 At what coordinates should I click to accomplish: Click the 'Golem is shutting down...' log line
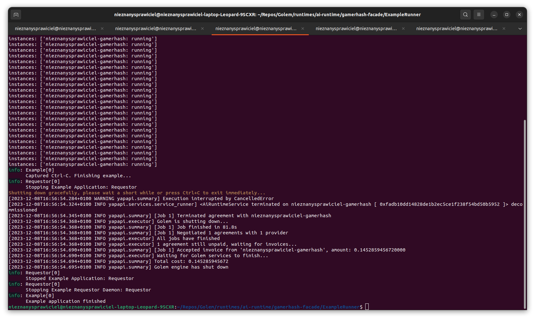coord(118,221)
